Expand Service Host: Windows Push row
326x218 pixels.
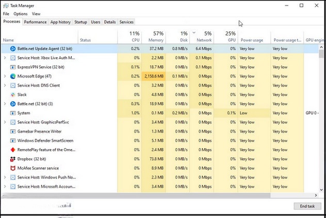[x=5, y=177]
